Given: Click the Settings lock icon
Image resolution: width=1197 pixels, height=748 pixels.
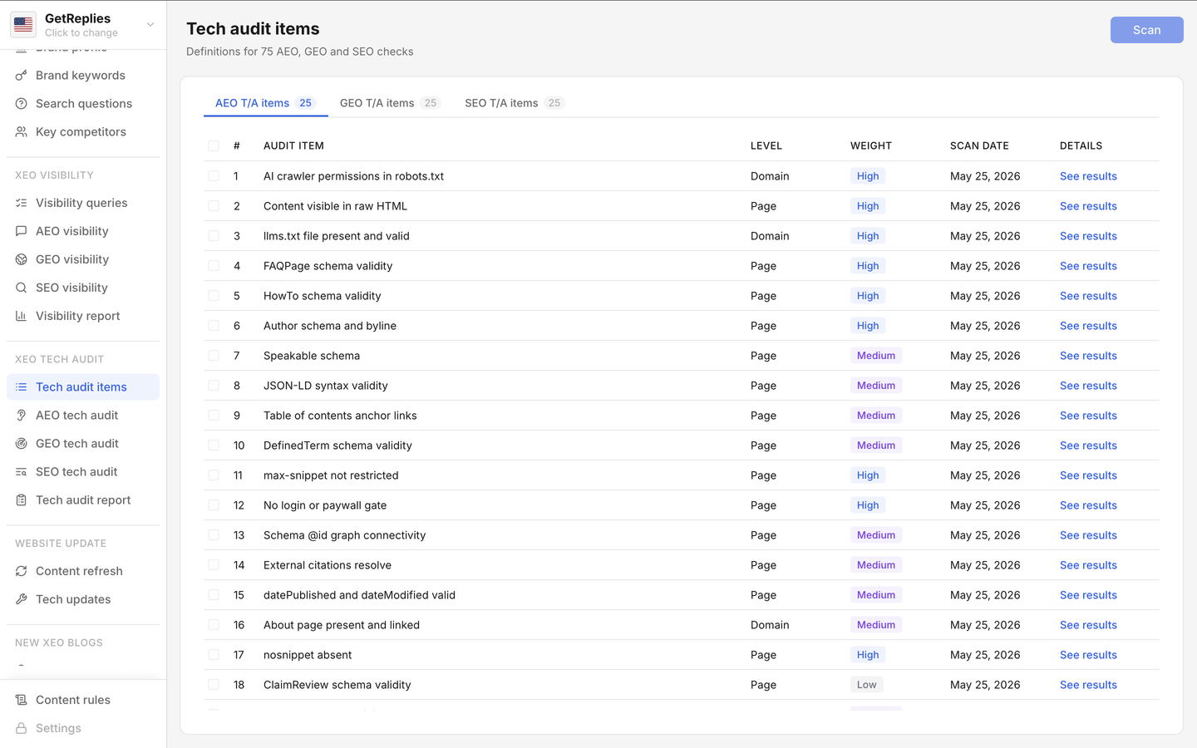Looking at the screenshot, I should (x=22, y=728).
